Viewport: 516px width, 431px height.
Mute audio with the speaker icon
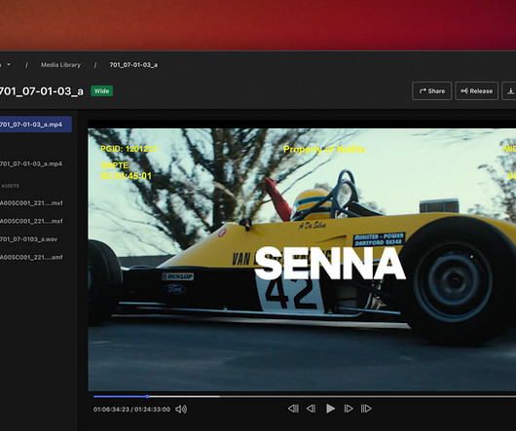pyautogui.click(x=181, y=409)
